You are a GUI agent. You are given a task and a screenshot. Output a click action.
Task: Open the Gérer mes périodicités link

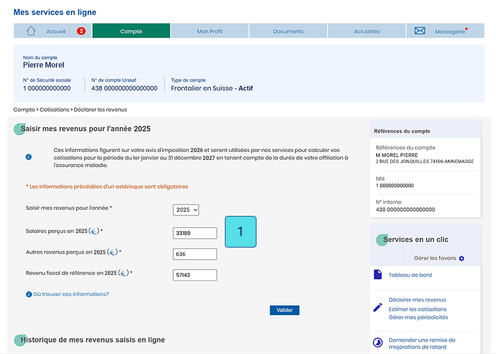tap(418, 318)
